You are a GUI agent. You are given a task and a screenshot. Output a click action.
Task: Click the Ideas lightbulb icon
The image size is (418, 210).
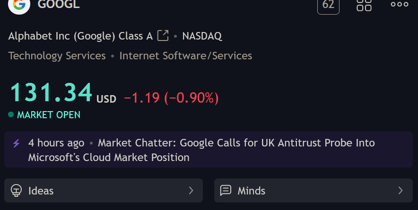pyautogui.click(x=16, y=191)
